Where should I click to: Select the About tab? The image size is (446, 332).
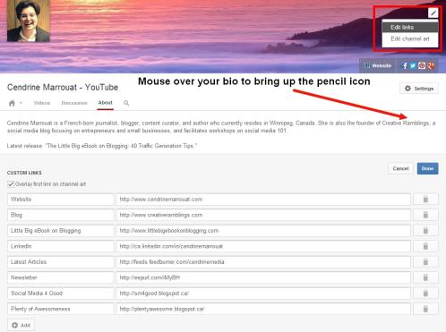tap(105, 103)
